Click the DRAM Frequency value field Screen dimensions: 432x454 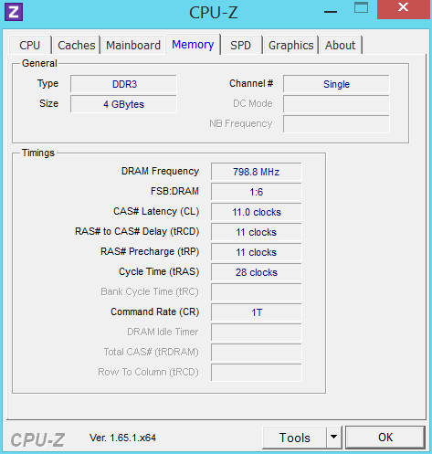pyautogui.click(x=257, y=172)
